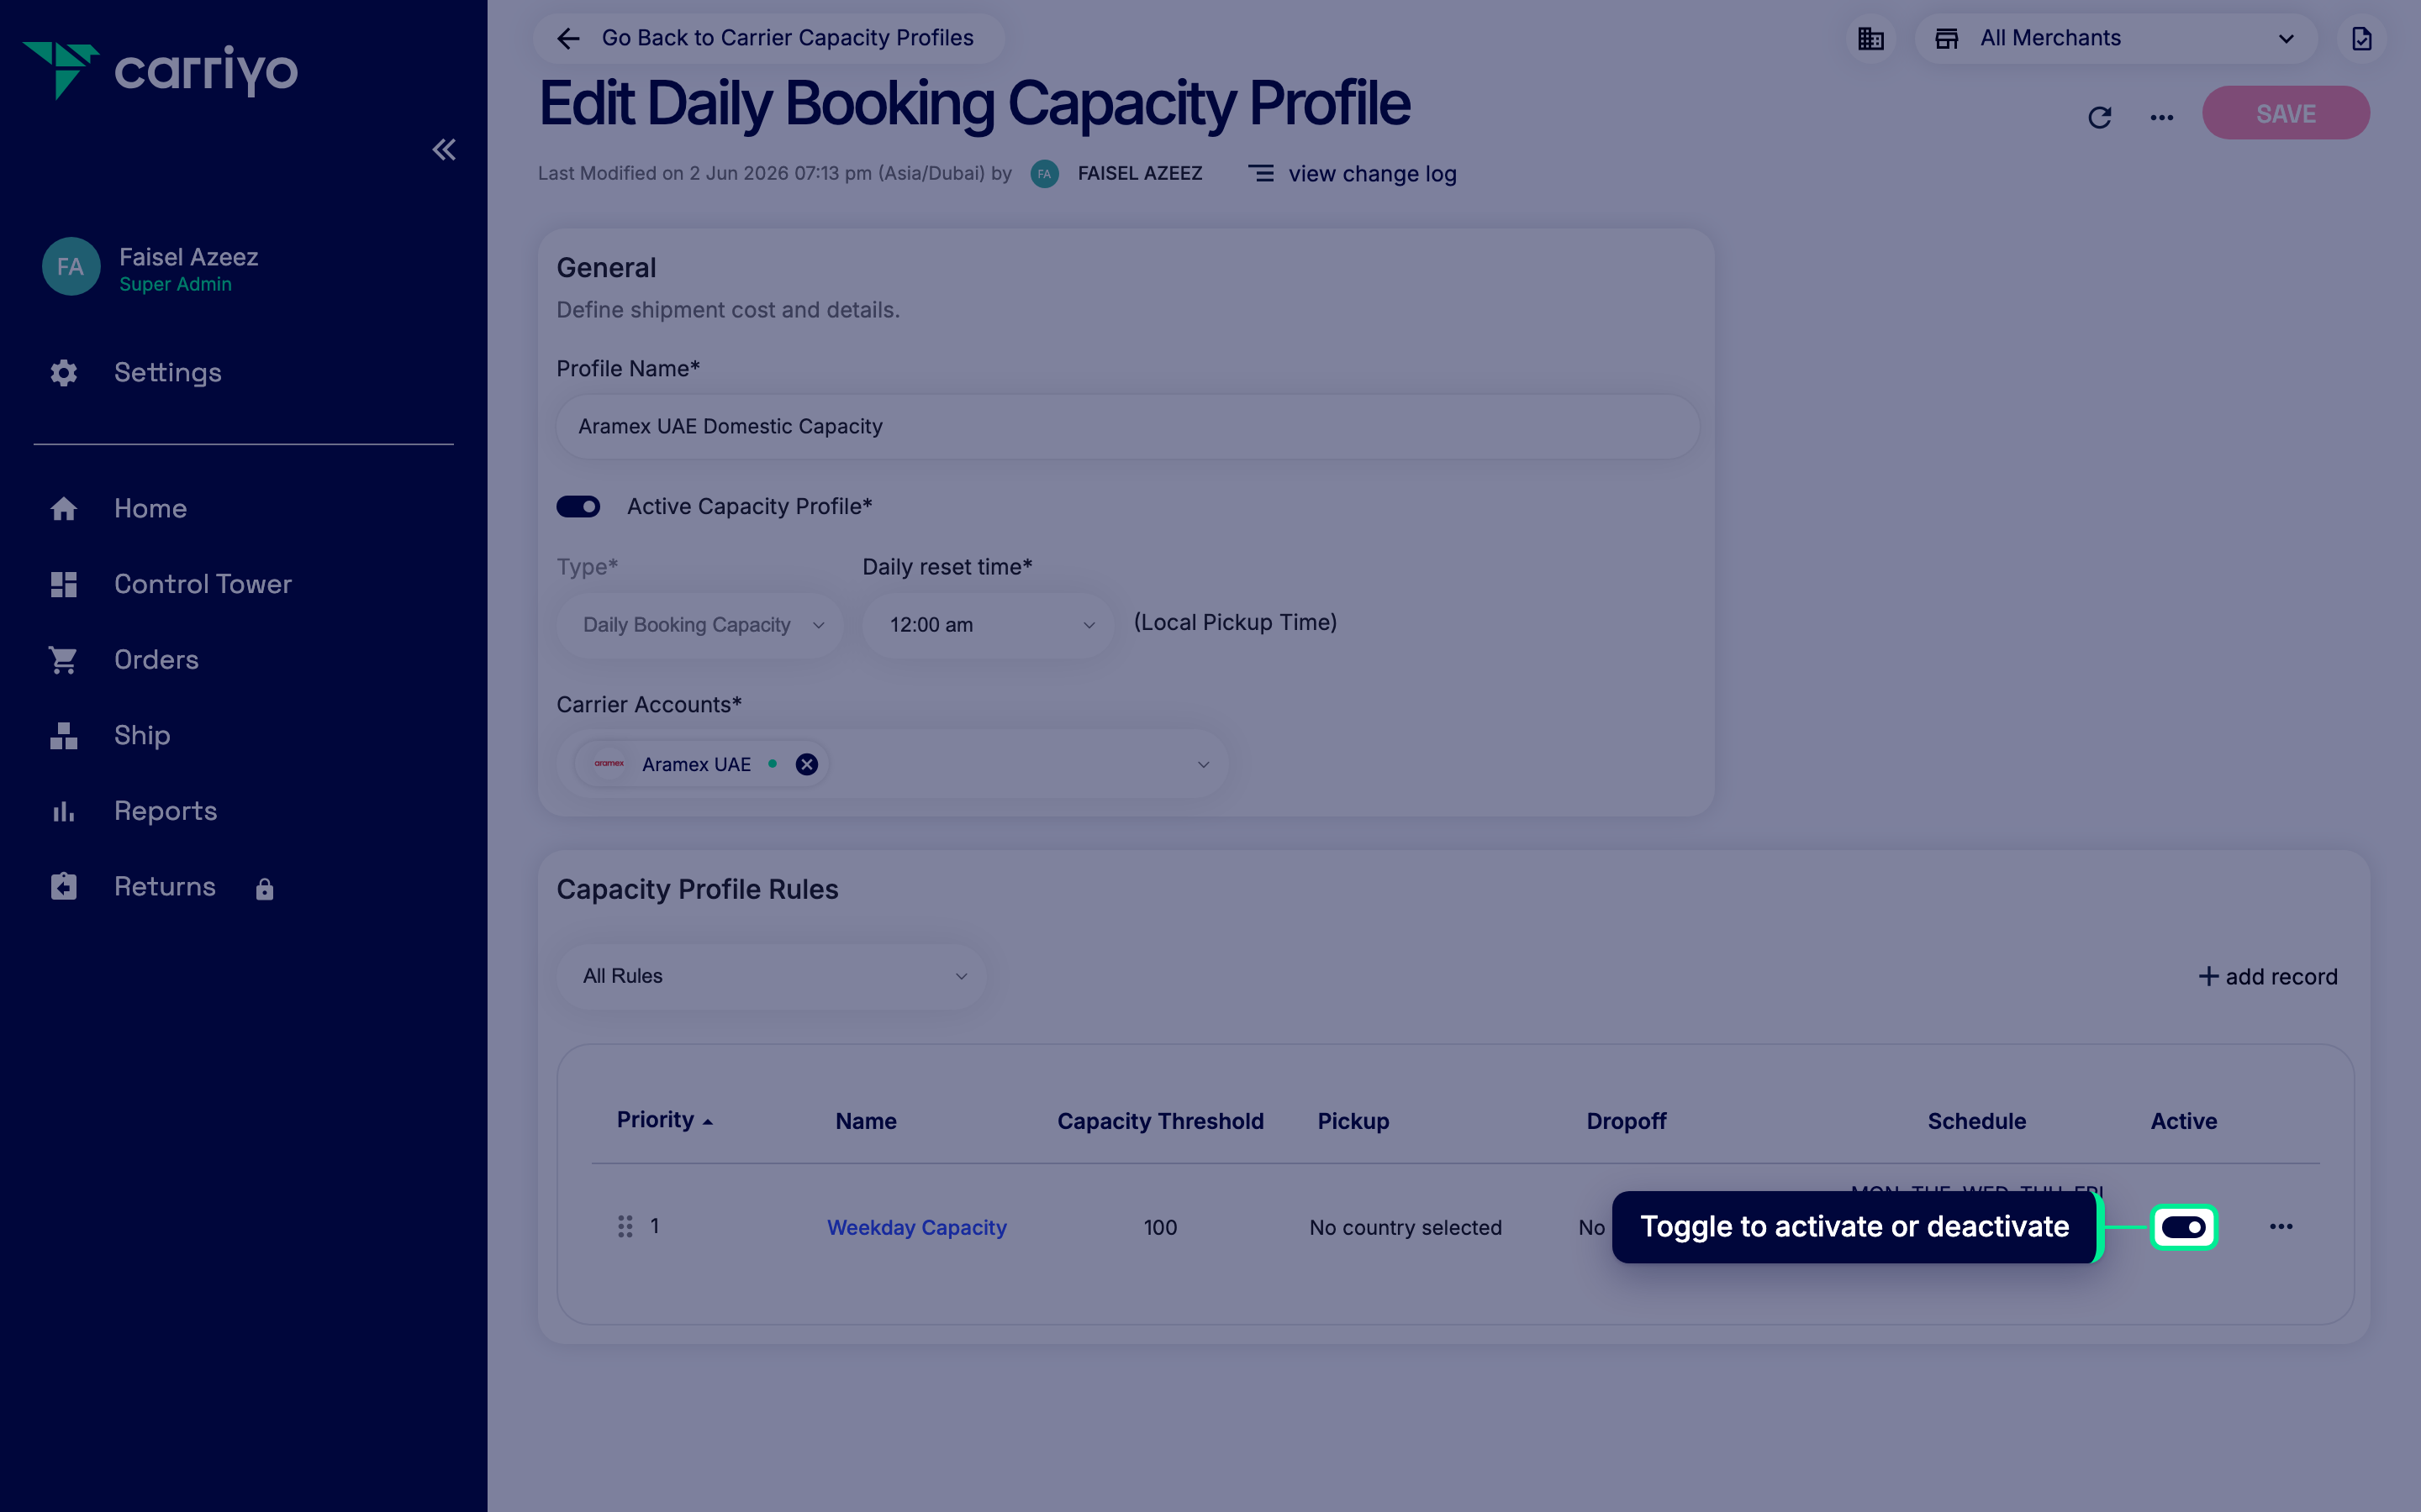Click the Capacity Threshold column header
This screenshot has height=1512, width=2421.
1160,1121
